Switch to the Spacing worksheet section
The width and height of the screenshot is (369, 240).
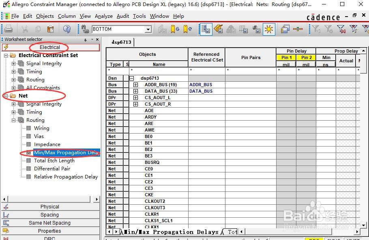tap(50, 215)
